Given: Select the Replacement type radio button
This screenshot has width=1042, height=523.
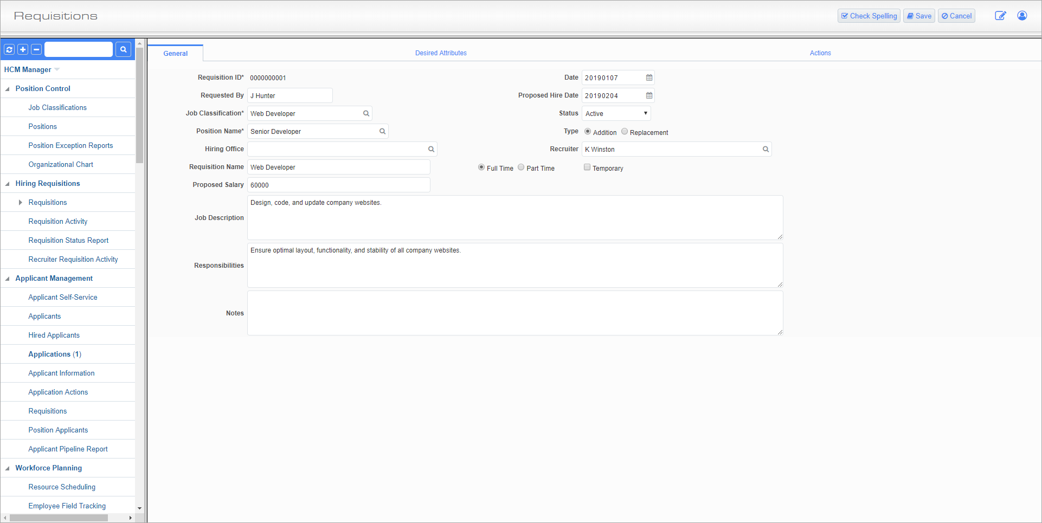Looking at the screenshot, I should coord(625,132).
